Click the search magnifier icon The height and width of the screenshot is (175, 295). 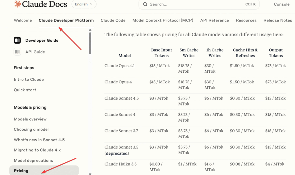pos(145,4)
